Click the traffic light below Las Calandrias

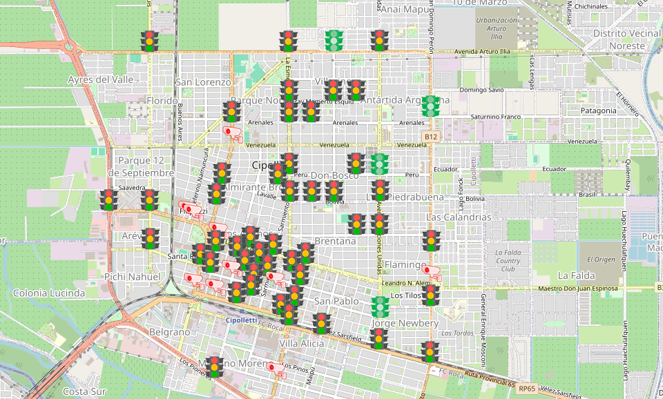click(x=432, y=240)
